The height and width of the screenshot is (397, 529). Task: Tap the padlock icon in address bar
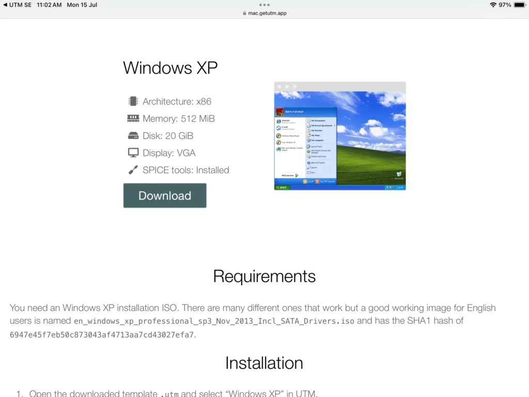244,13
